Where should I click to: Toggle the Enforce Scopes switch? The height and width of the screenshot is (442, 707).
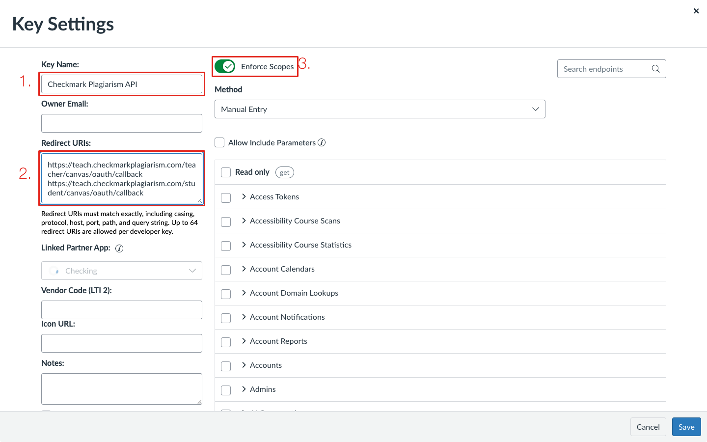(x=225, y=66)
